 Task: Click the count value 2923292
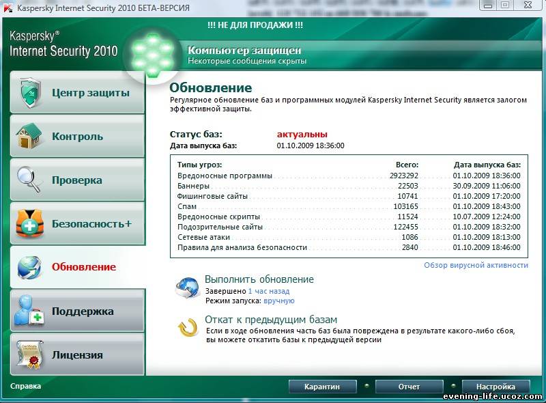tap(404, 176)
